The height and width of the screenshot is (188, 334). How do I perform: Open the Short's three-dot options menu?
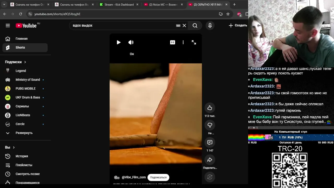tap(183, 42)
